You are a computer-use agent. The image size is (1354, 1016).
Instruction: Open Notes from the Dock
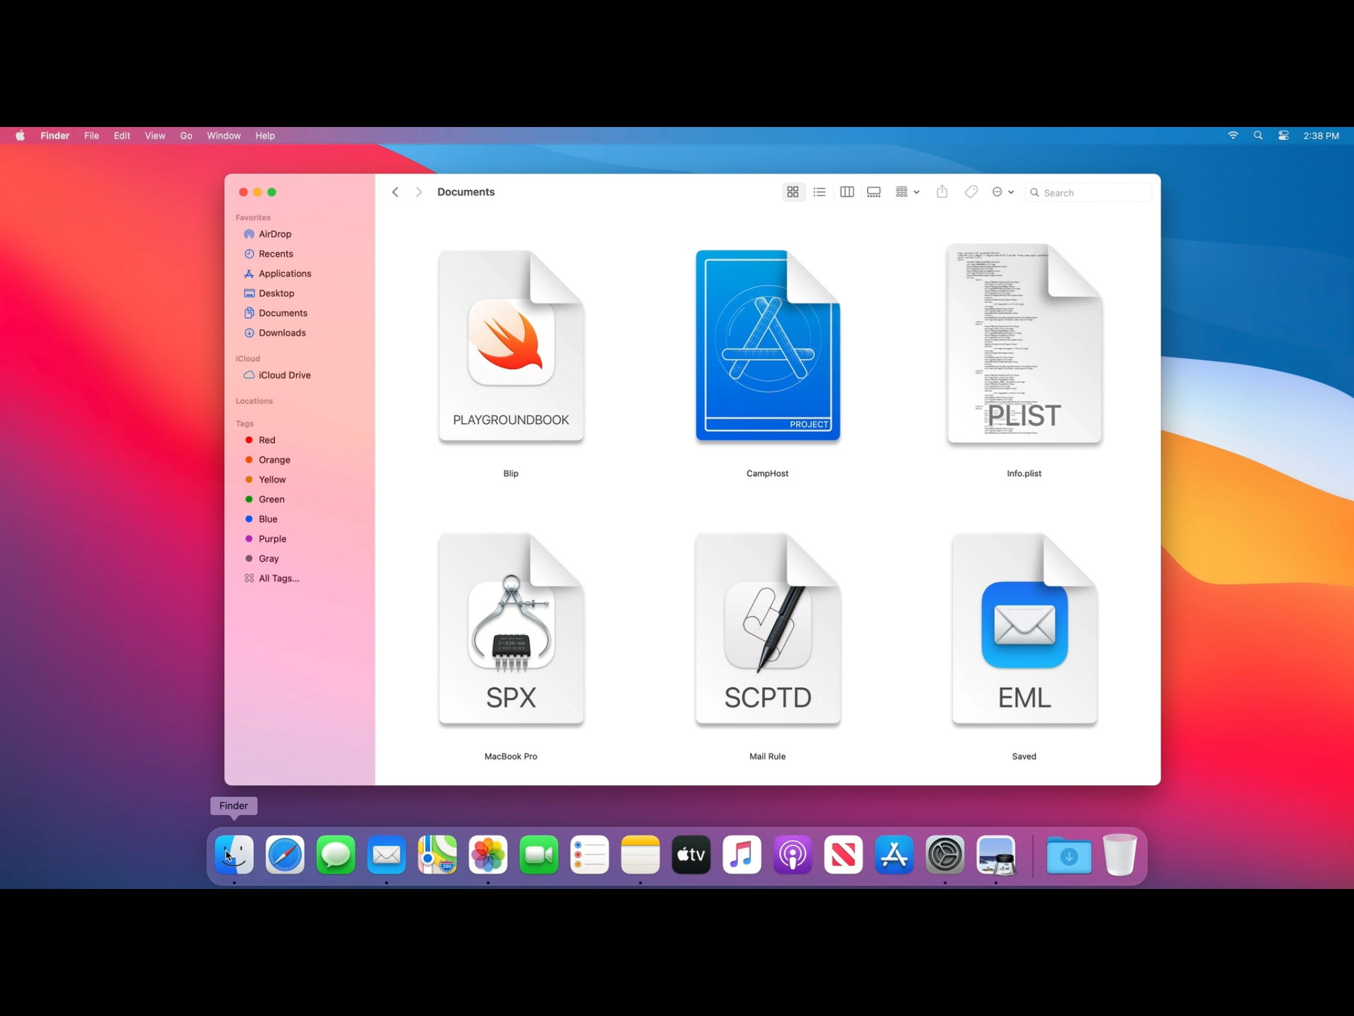(640, 855)
